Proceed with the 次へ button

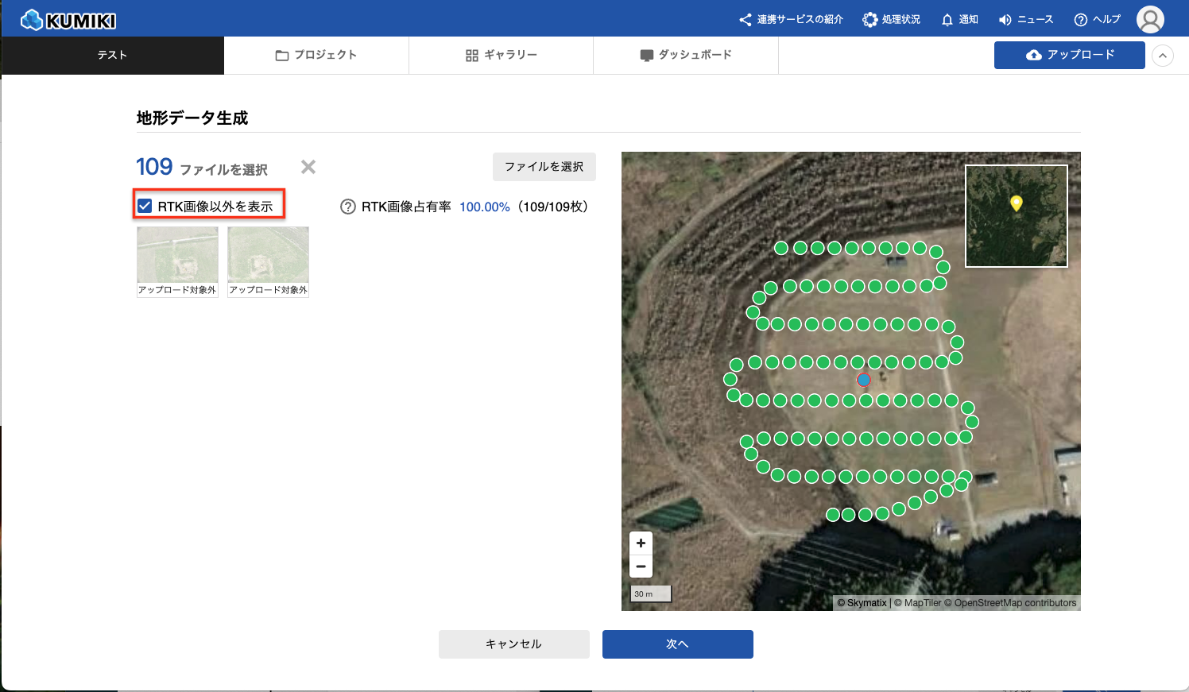(x=677, y=644)
